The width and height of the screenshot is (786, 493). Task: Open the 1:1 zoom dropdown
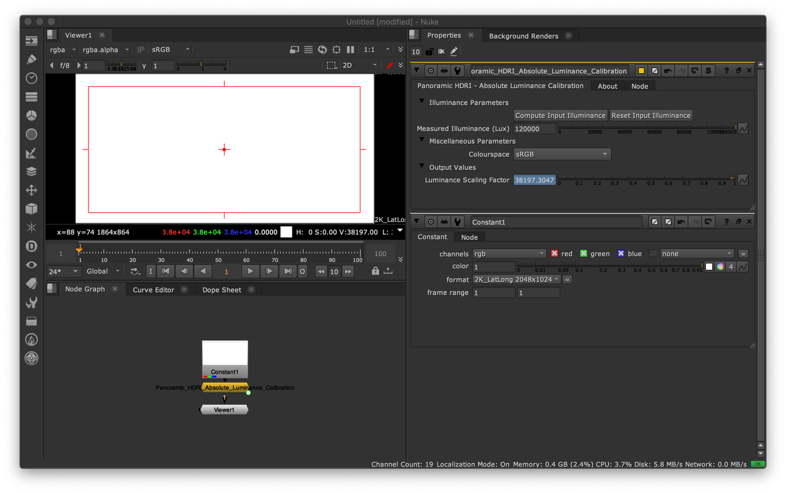pos(376,49)
